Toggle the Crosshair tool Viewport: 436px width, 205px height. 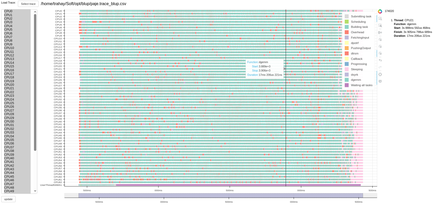(x=380, y=74)
